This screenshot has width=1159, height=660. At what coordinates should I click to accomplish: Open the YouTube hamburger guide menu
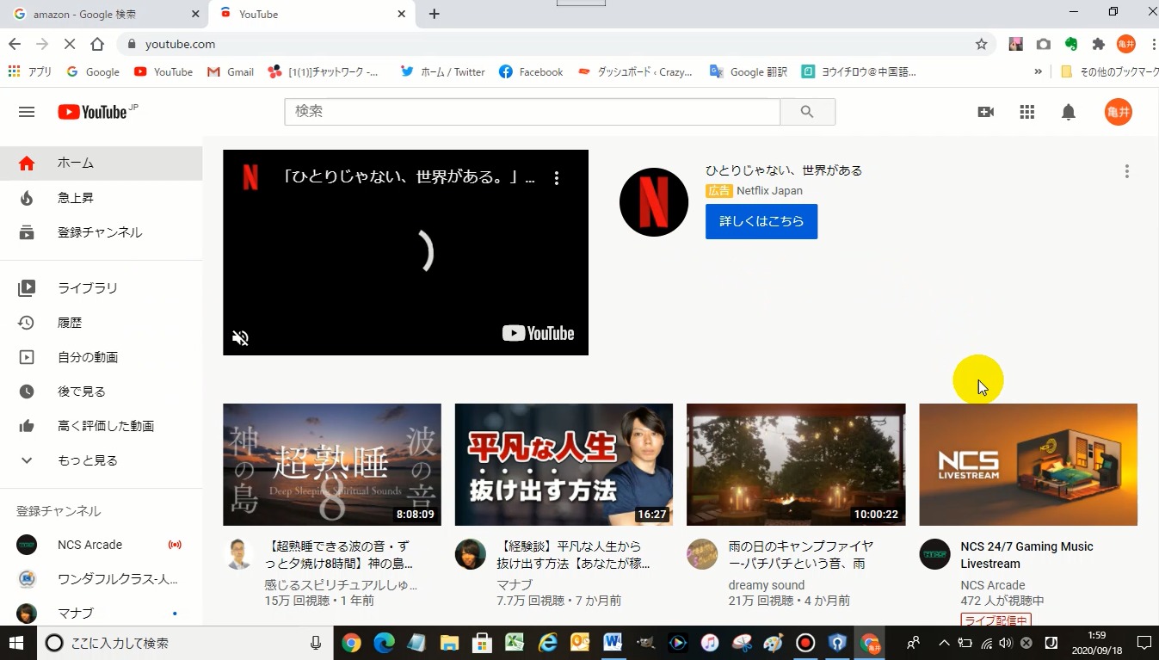[x=27, y=112]
